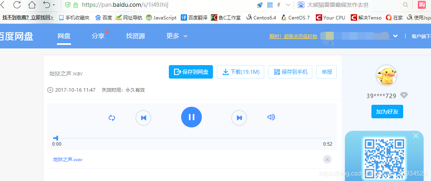
Task: Toggle the loop playback mode icon
Action: [x=112, y=118]
